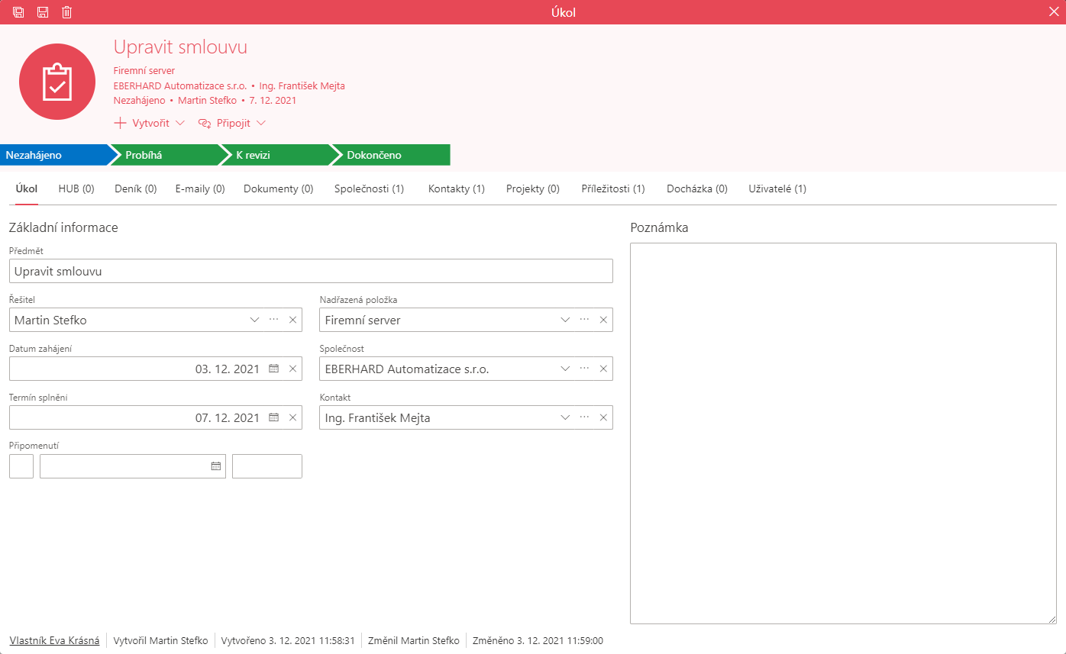Open the Společnost dropdown arrow
Viewport: 1066px width, 654px height.
click(566, 369)
